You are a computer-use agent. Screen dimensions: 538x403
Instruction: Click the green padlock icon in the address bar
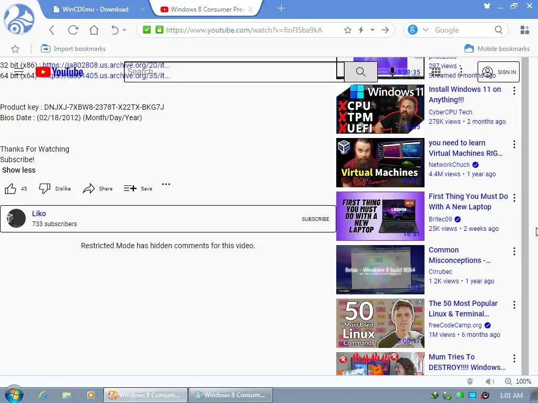pos(159,30)
